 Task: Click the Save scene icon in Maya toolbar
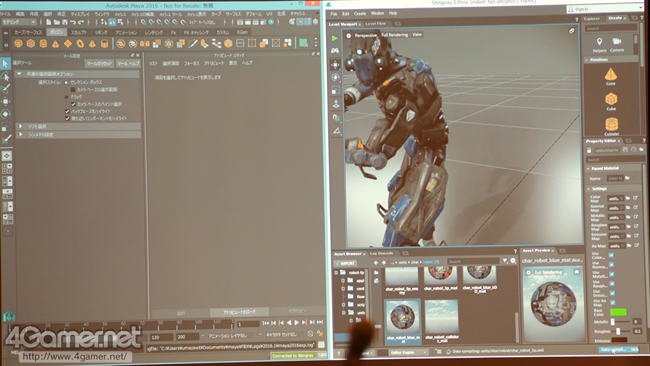point(65,22)
